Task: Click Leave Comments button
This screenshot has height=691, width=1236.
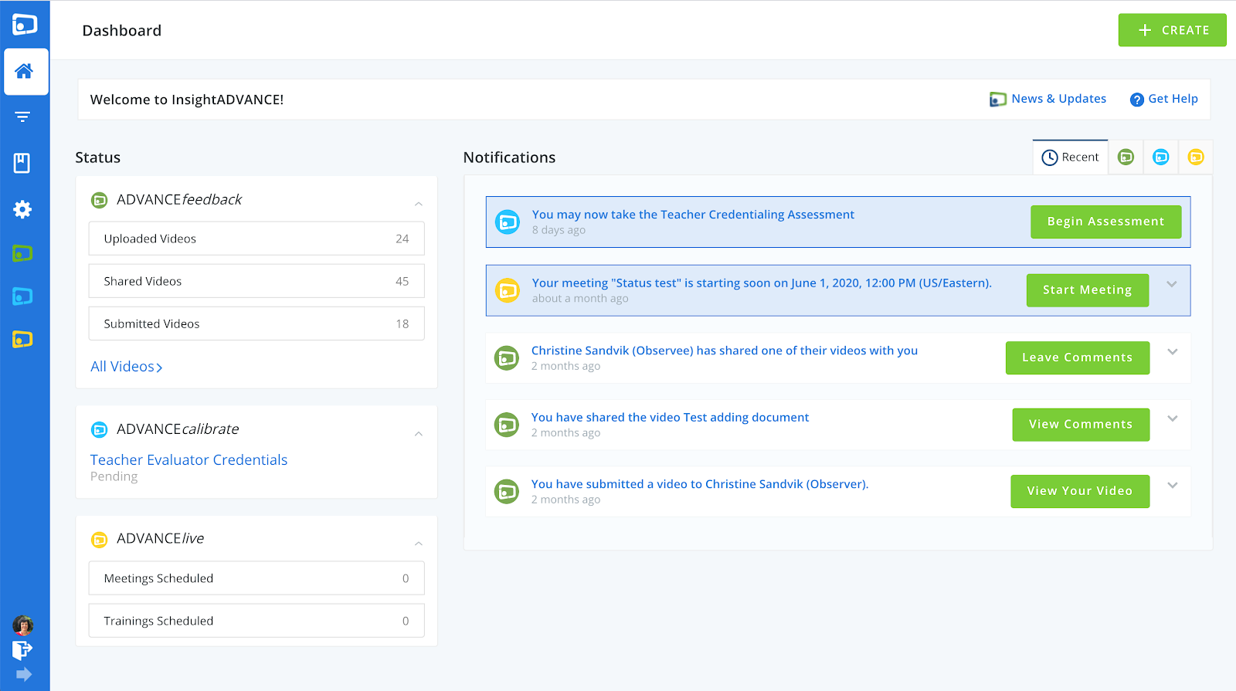Action: [x=1077, y=357]
